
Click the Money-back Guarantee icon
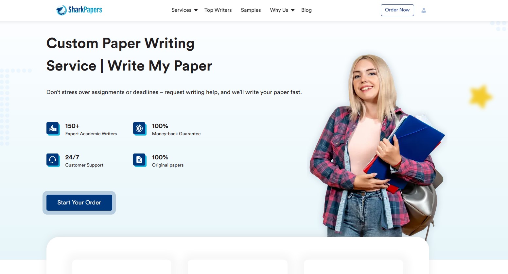click(x=140, y=129)
